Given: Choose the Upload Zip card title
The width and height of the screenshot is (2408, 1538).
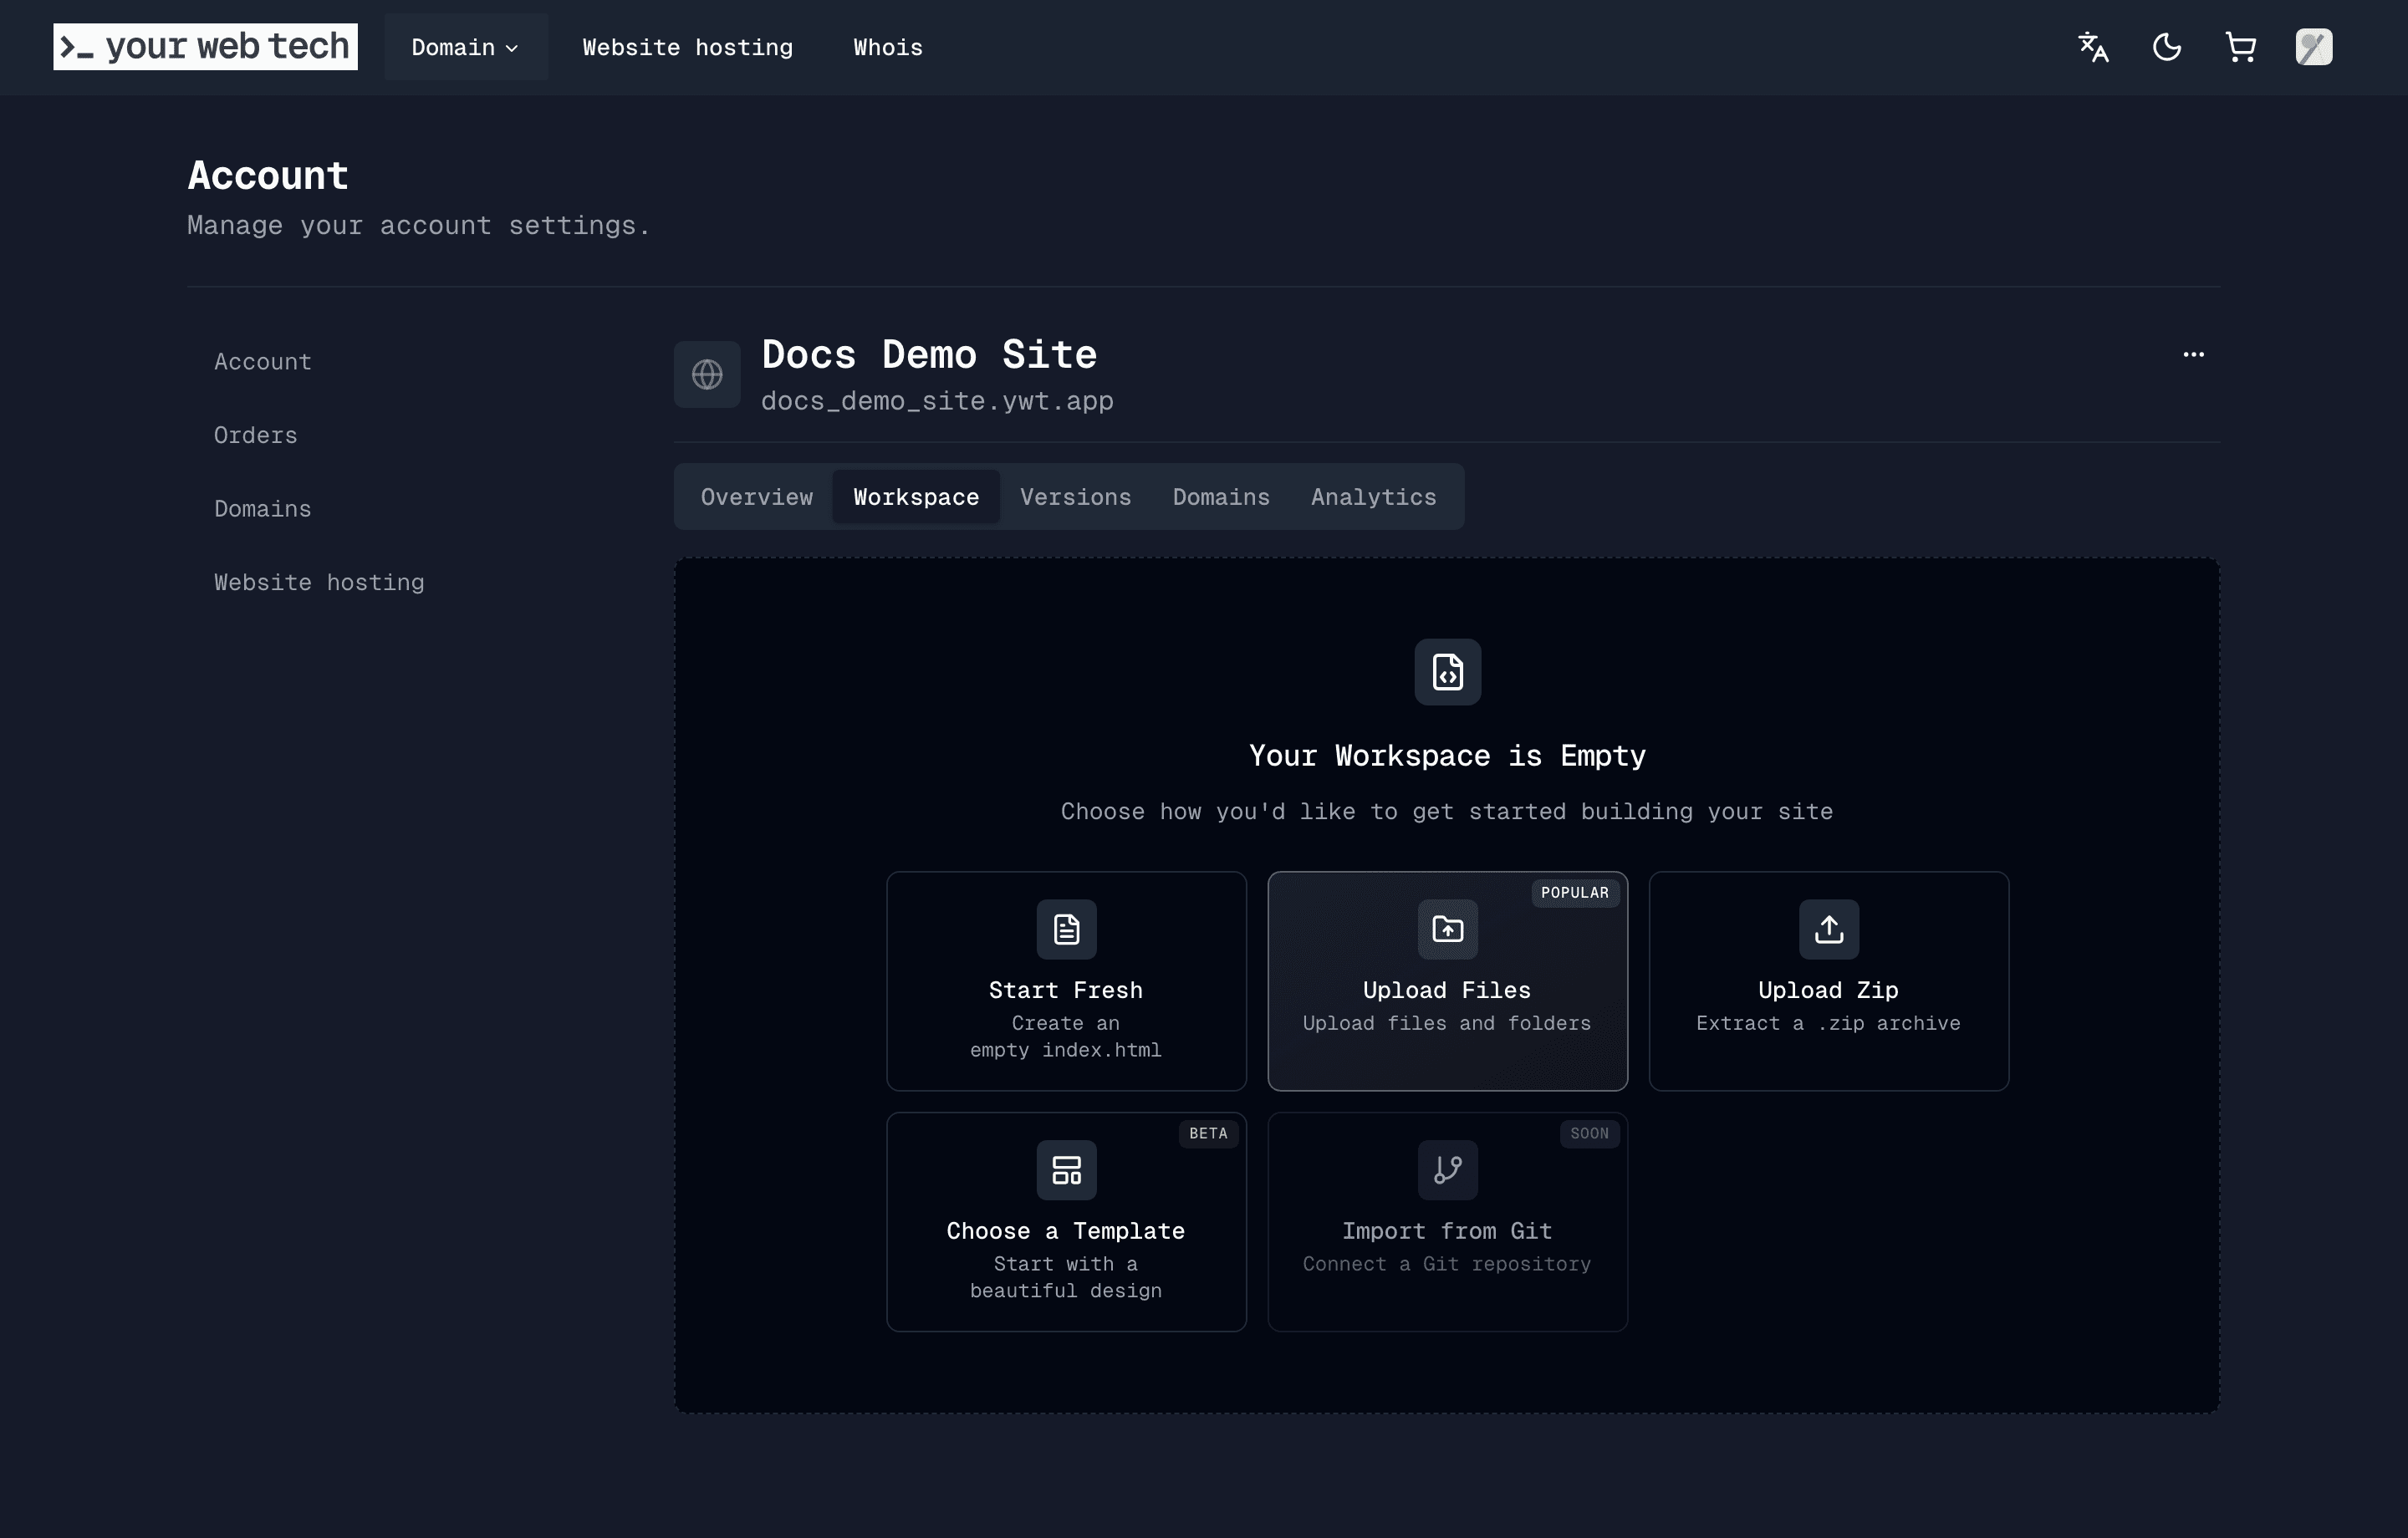Looking at the screenshot, I should (x=1829, y=990).
